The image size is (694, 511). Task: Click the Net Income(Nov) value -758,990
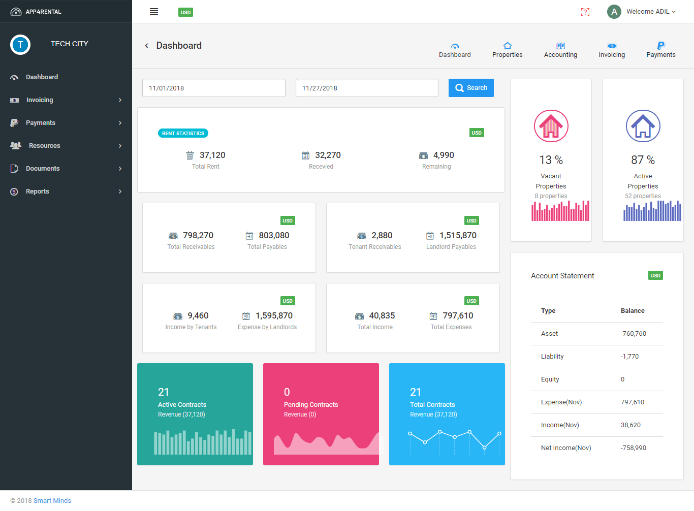point(634,448)
